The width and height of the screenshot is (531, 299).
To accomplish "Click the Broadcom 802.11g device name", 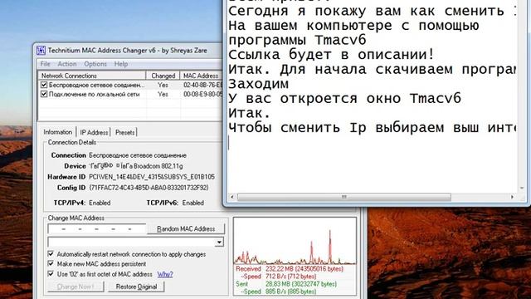I will click(136, 166).
